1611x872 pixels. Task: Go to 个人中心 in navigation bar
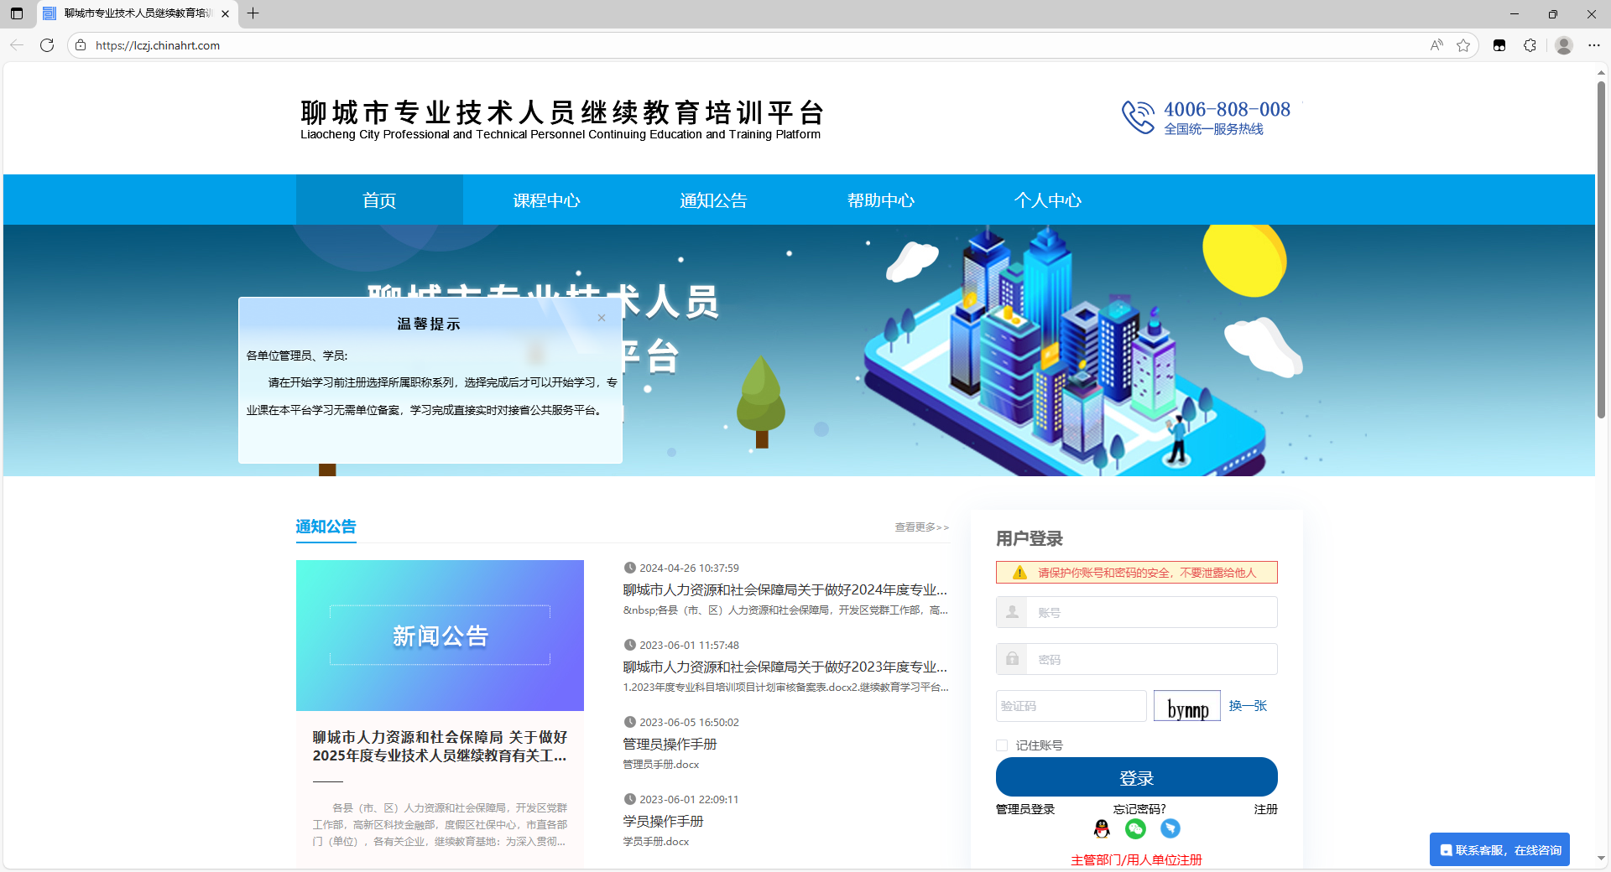(1047, 200)
